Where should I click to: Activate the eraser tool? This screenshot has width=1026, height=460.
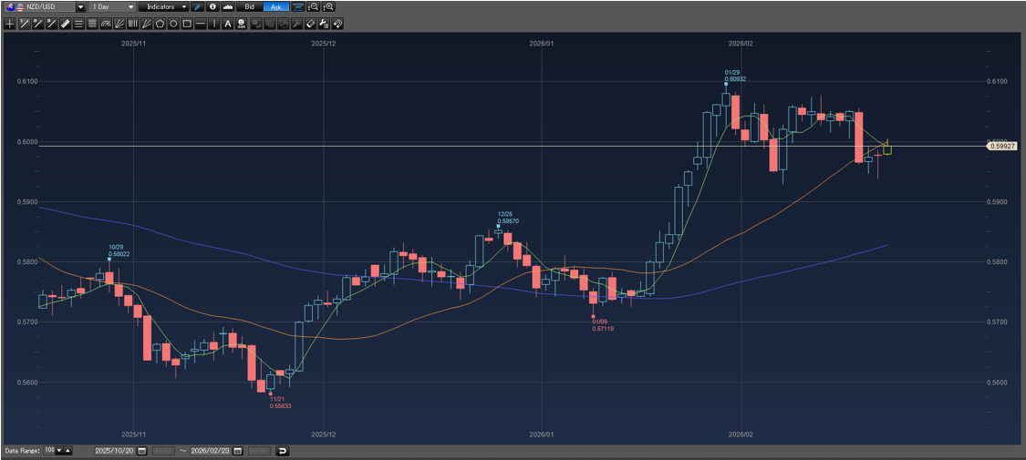tap(310, 24)
